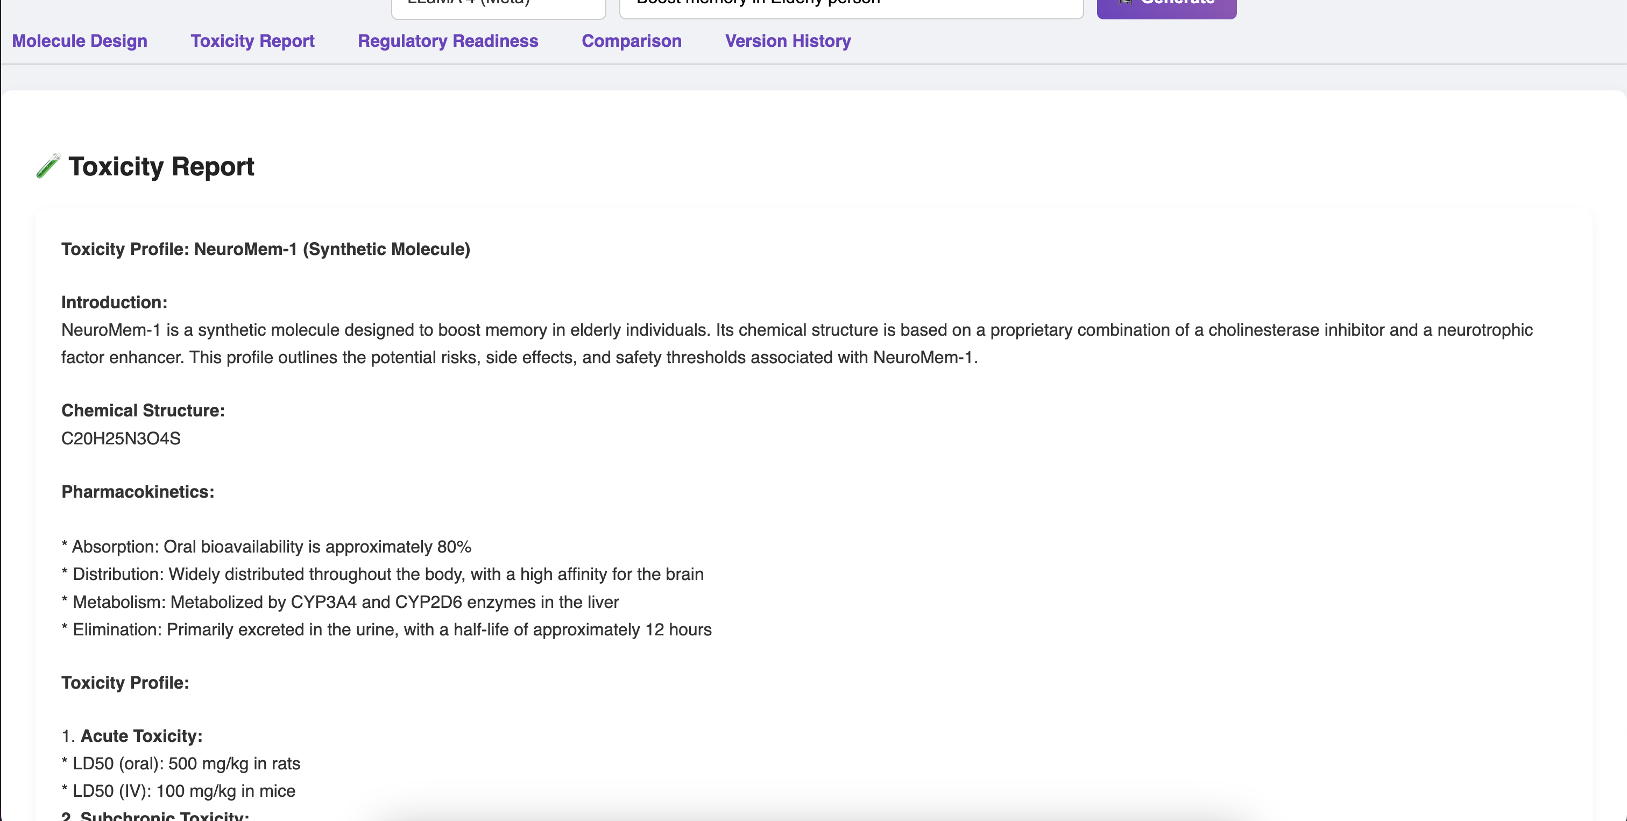Click the Pharmacokinetics heading
The height and width of the screenshot is (821, 1627).
pyautogui.click(x=138, y=492)
